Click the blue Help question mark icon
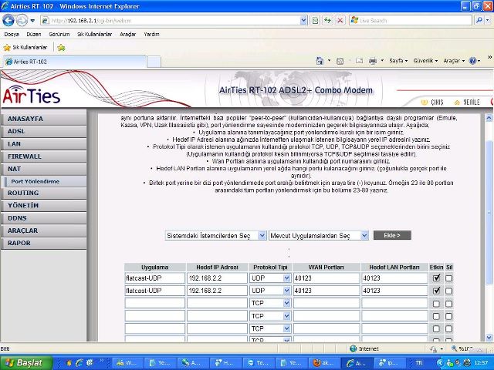 472,61
